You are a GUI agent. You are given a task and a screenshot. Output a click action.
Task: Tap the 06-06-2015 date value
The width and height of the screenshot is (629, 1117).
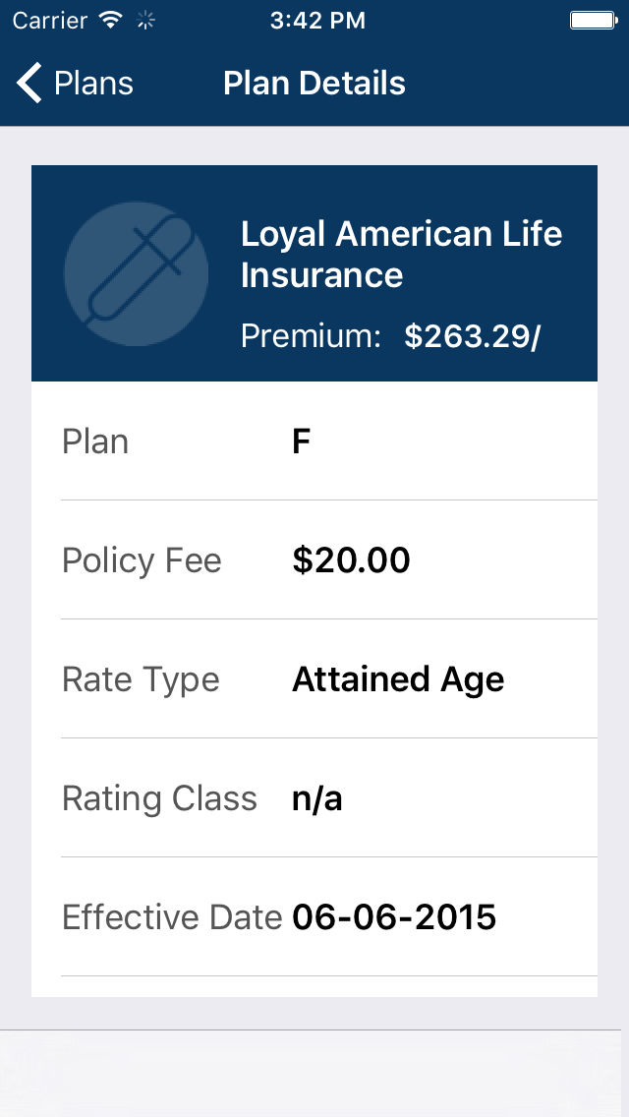click(x=394, y=917)
